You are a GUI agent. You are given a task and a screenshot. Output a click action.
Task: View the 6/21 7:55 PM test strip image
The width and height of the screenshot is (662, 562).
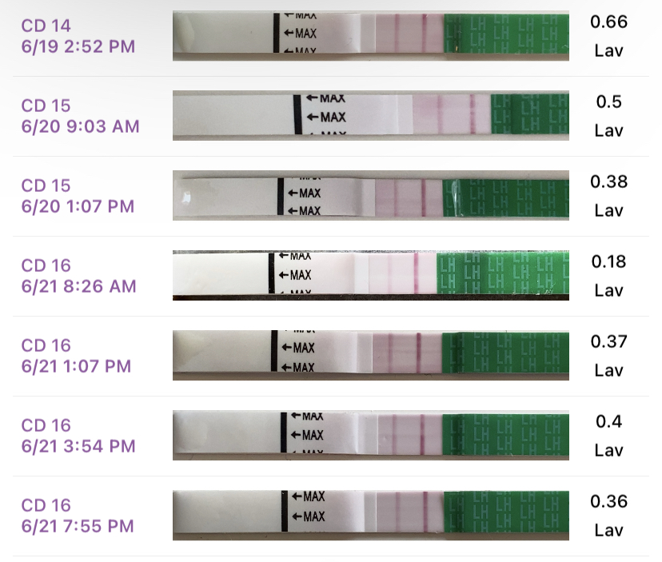point(371,516)
